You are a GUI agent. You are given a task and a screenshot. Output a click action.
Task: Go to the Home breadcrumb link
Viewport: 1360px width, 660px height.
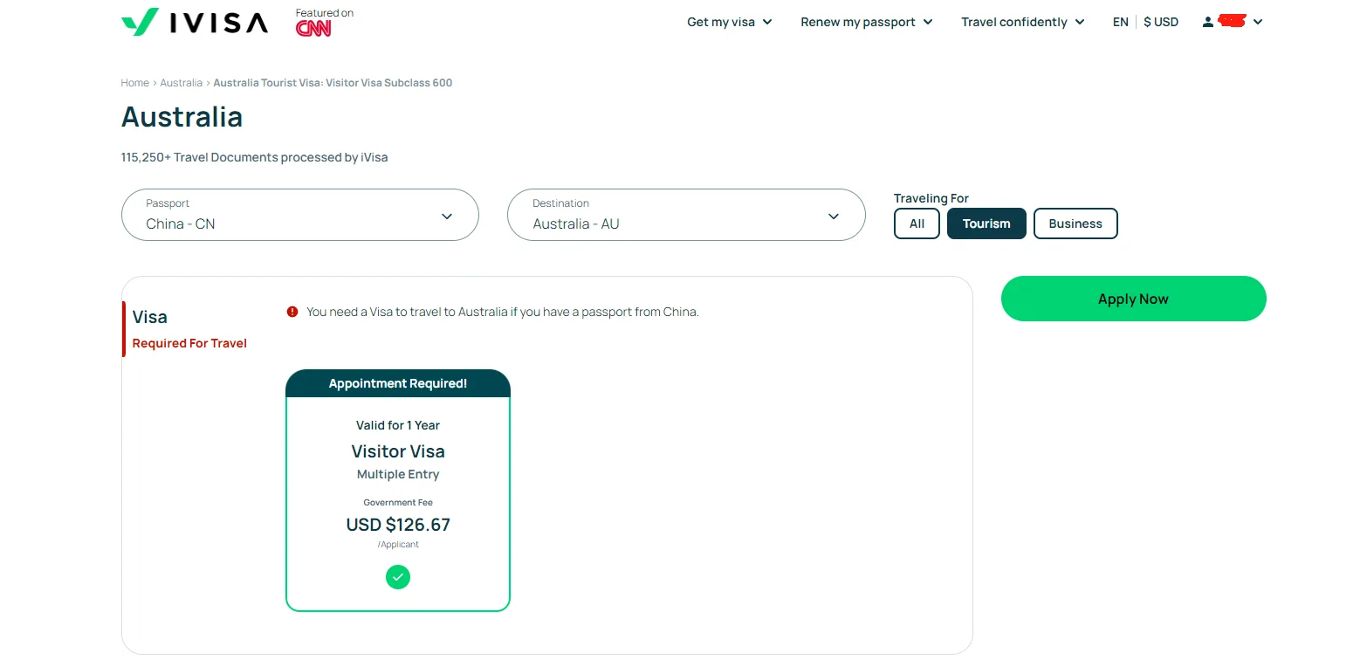pos(135,83)
